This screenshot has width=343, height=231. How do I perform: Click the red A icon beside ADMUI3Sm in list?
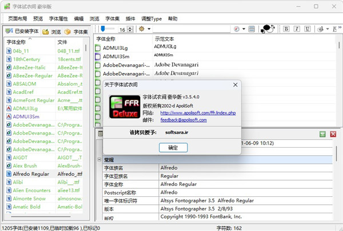coord(9,116)
